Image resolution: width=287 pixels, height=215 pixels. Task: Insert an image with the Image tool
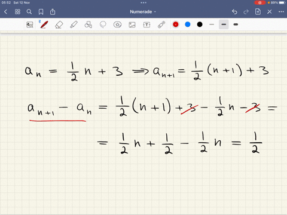coord(132,24)
